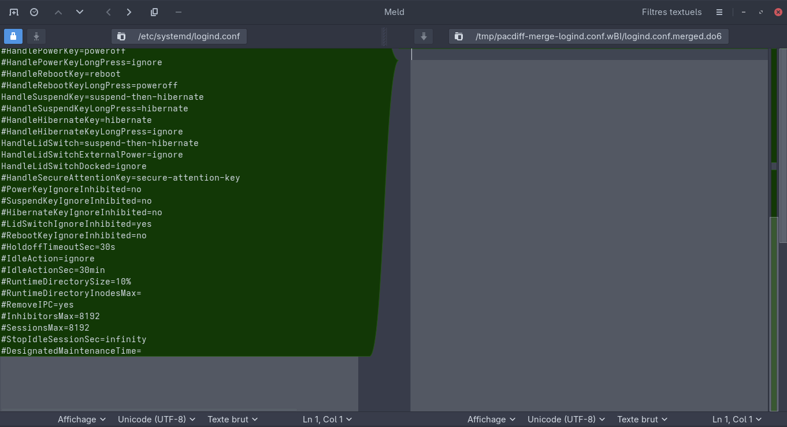The image size is (787, 427).
Task: Open the Filtres textuels menu
Action: point(671,12)
